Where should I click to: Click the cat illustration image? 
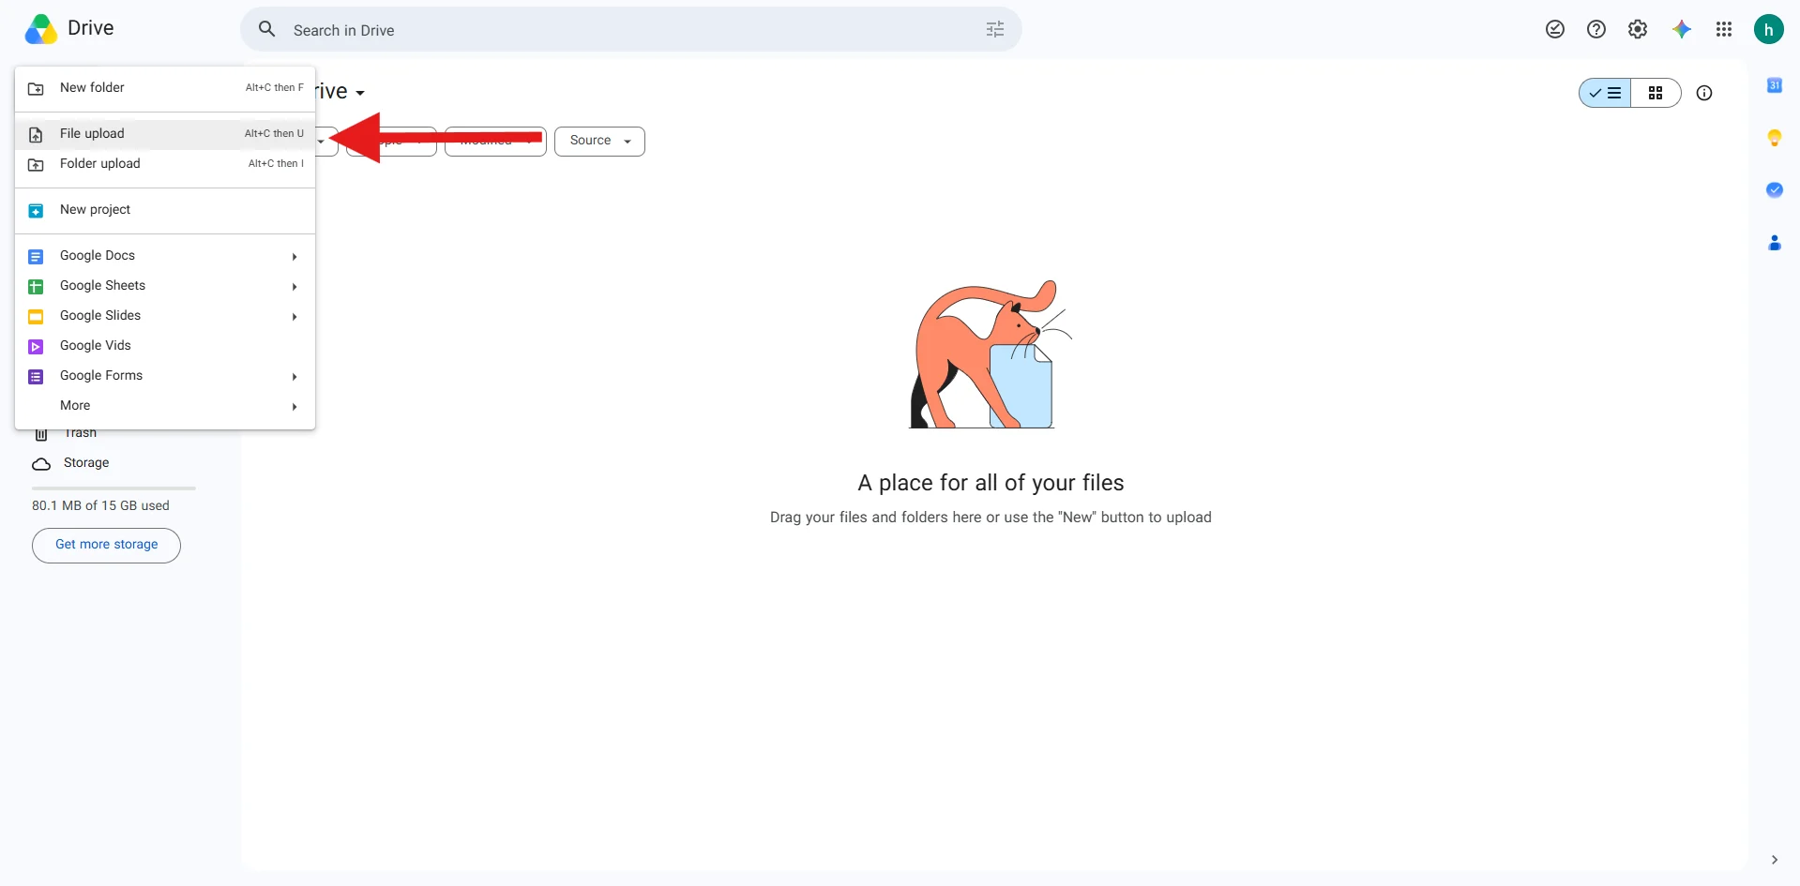click(991, 354)
